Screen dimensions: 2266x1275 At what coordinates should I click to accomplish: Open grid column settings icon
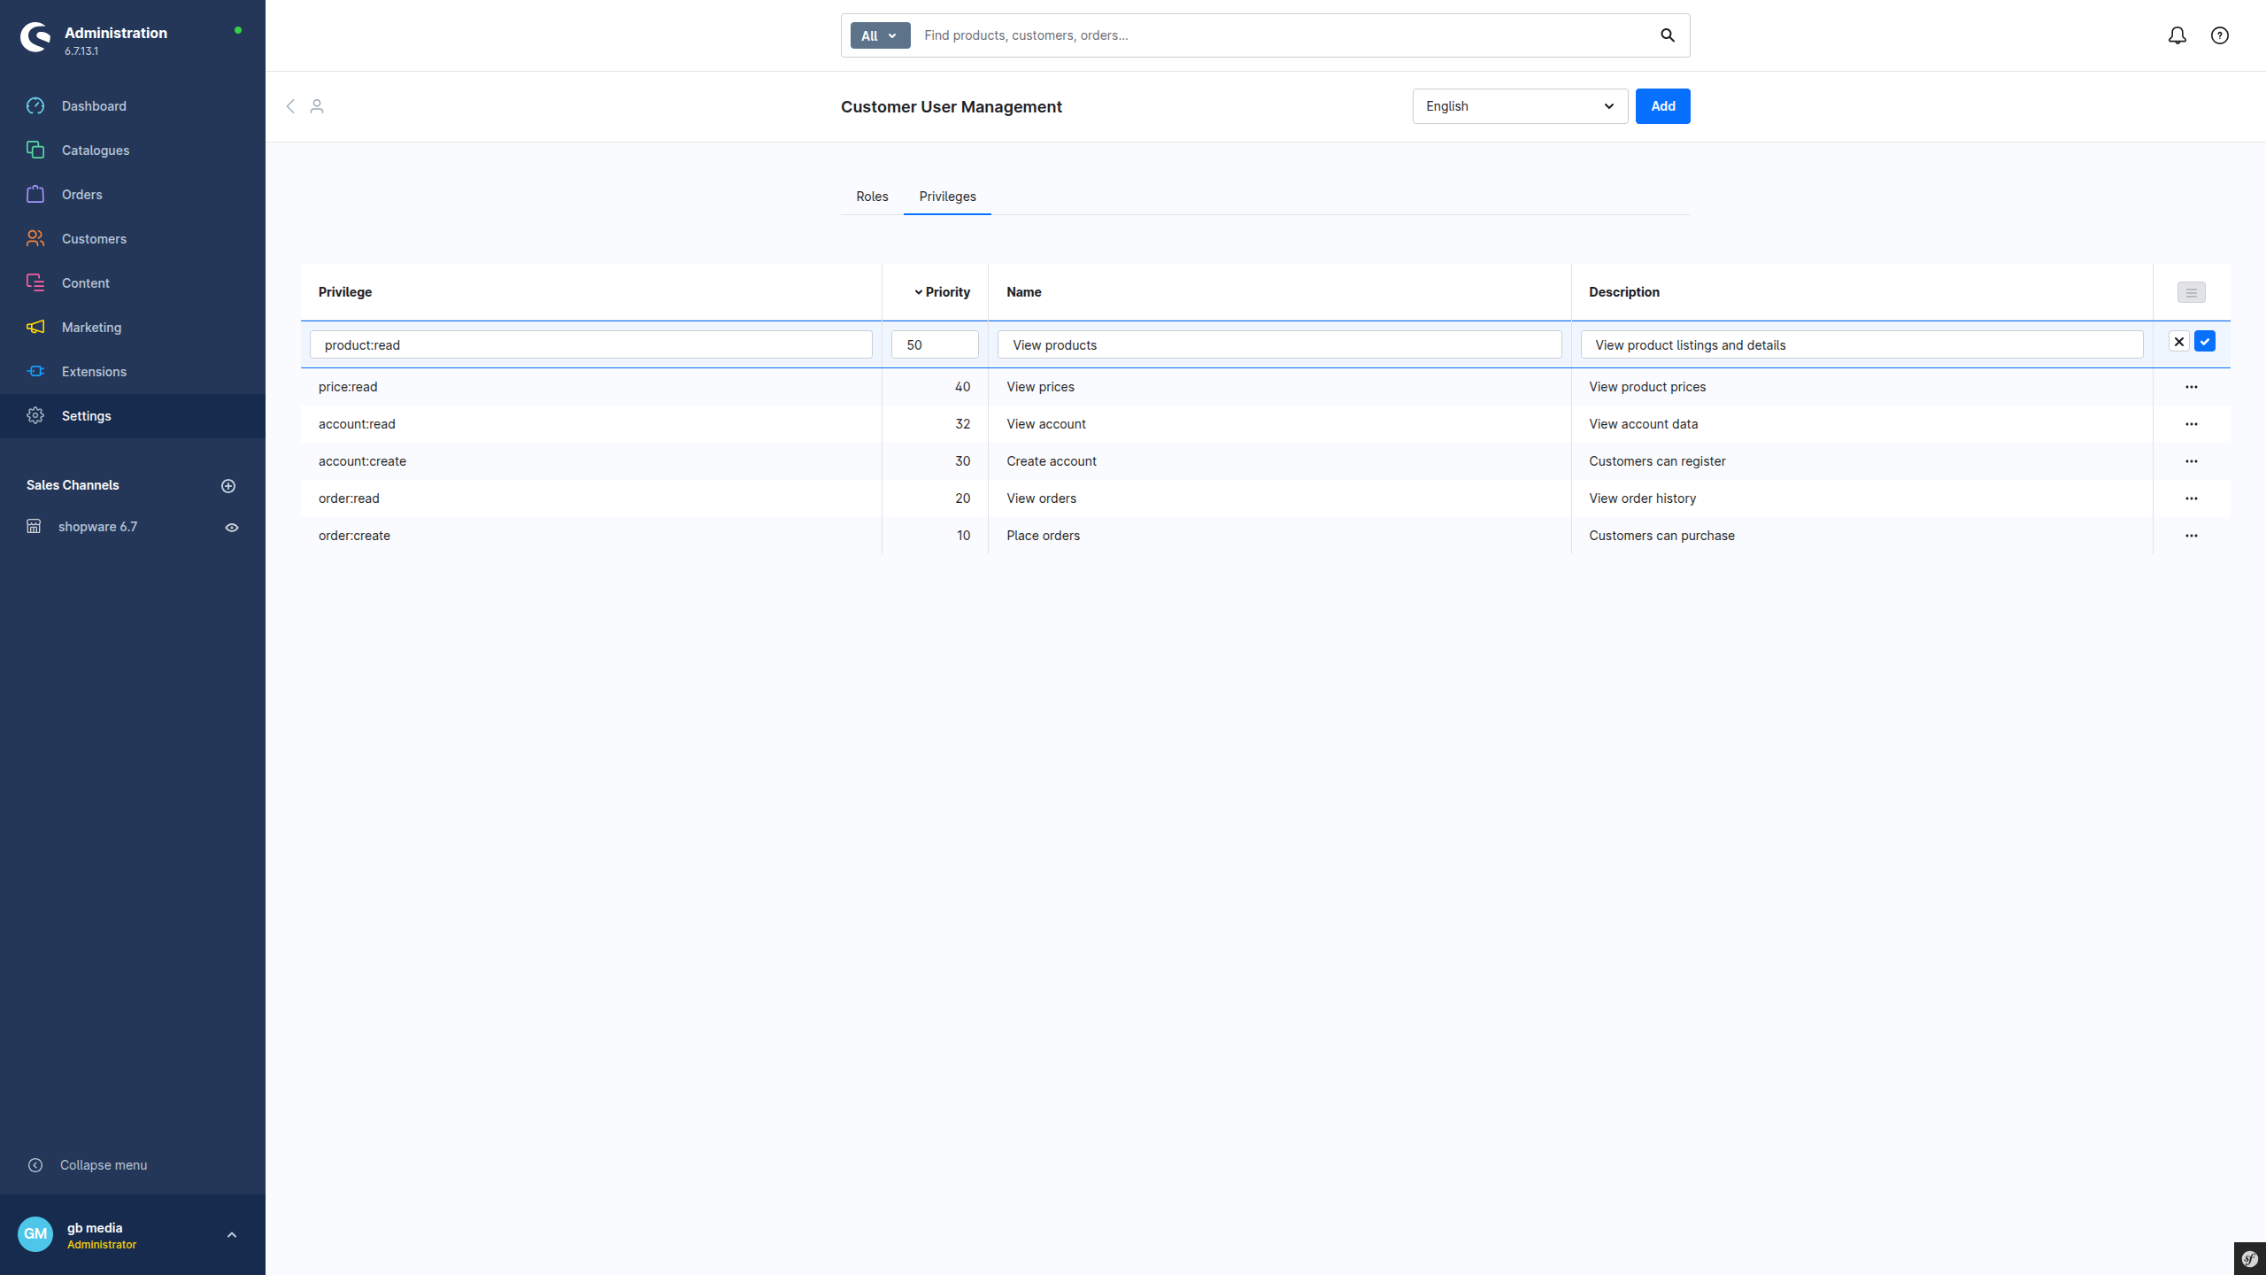tap(2192, 292)
